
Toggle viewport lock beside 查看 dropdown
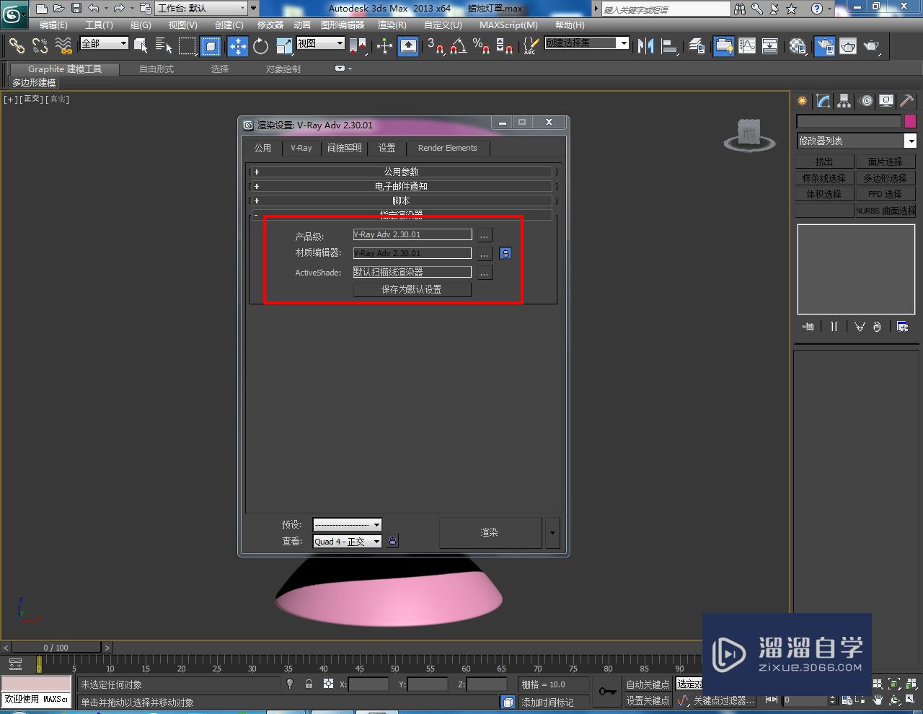(x=392, y=540)
